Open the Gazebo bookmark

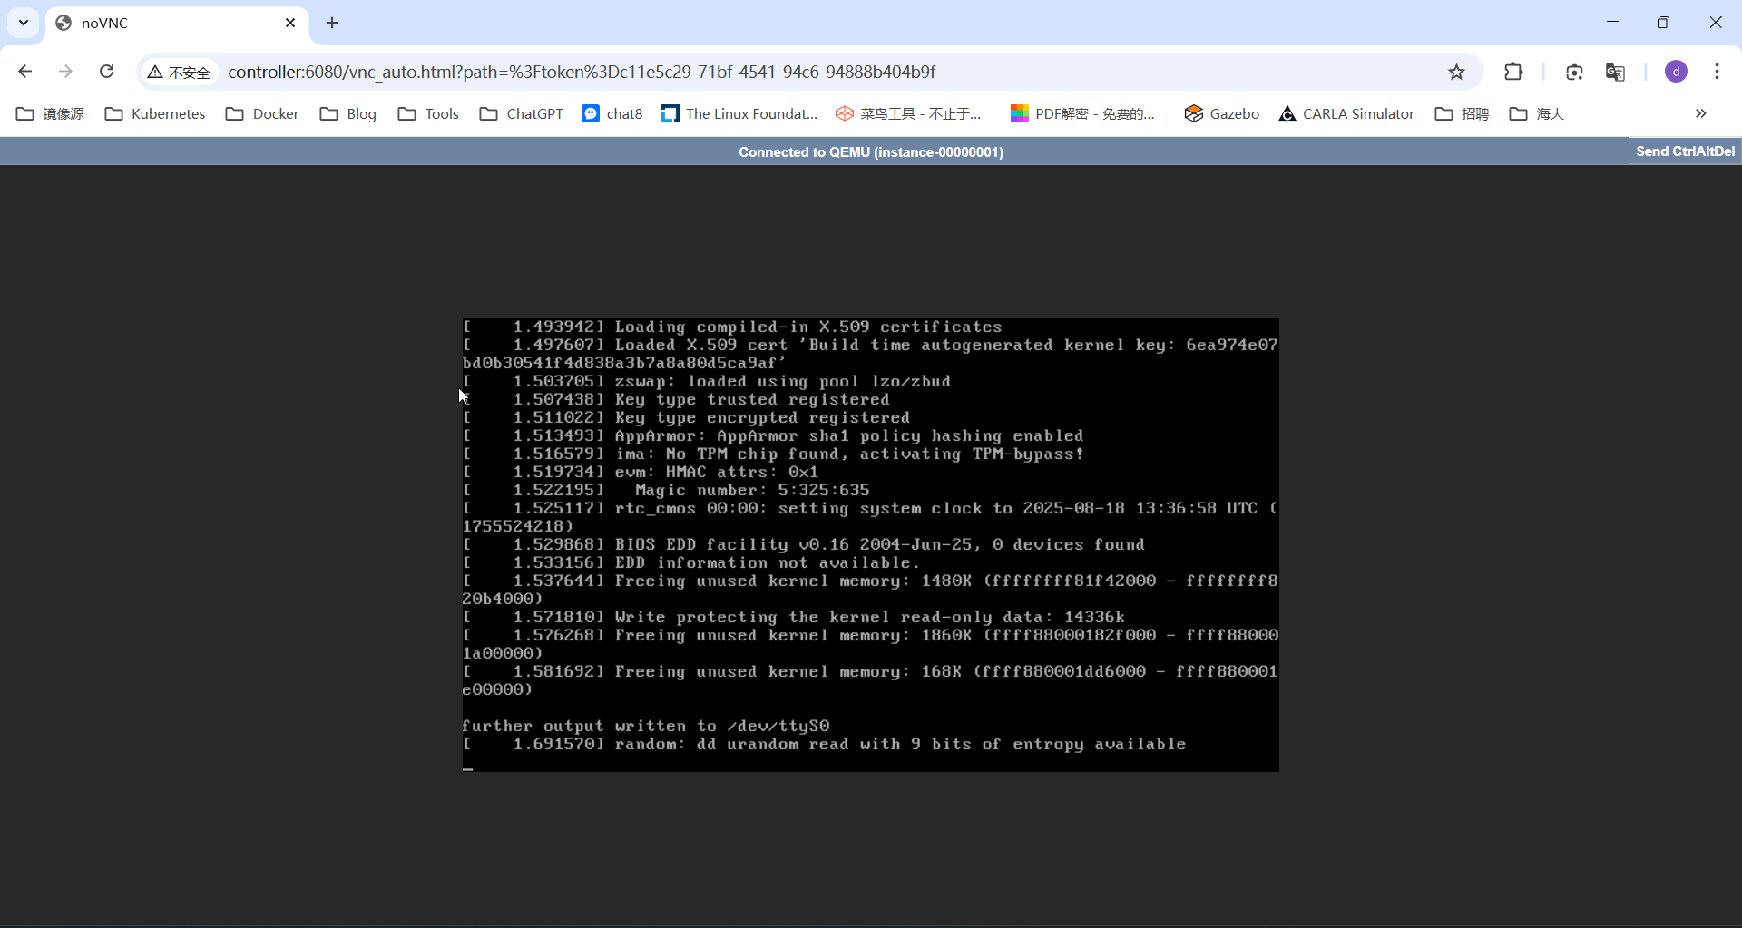point(1222,113)
